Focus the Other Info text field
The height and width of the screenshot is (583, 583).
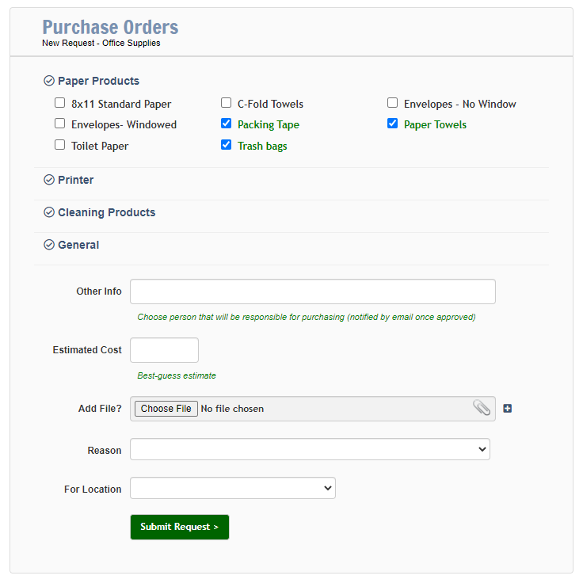pyautogui.click(x=313, y=291)
